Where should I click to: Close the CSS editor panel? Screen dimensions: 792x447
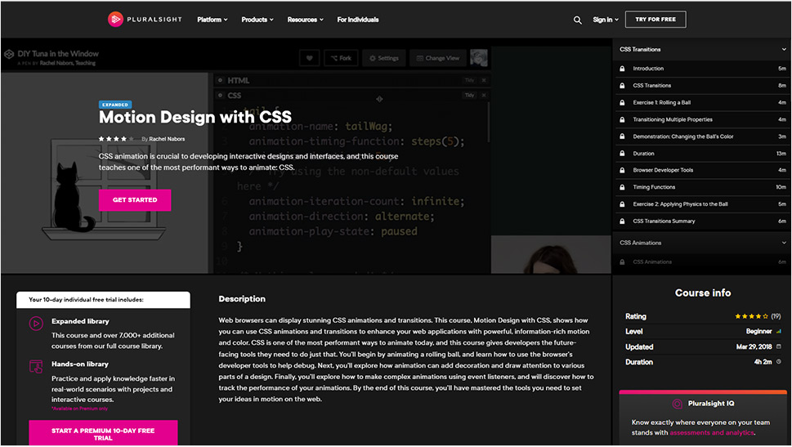point(484,95)
